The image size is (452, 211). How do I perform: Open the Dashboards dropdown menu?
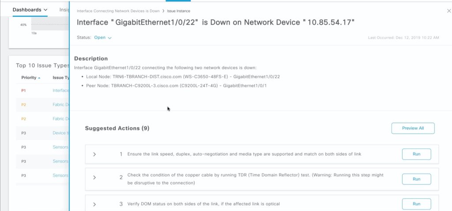click(30, 10)
